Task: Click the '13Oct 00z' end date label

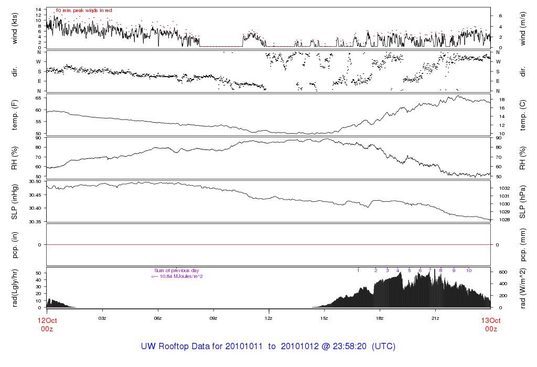Action: click(490, 324)
